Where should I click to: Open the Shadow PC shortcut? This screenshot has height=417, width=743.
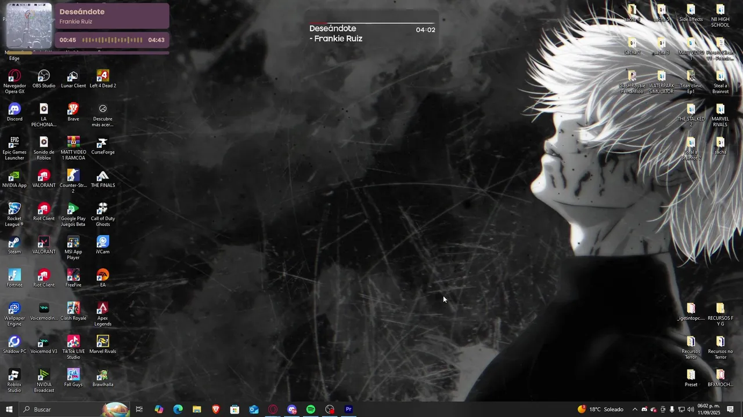pos(15,345)
